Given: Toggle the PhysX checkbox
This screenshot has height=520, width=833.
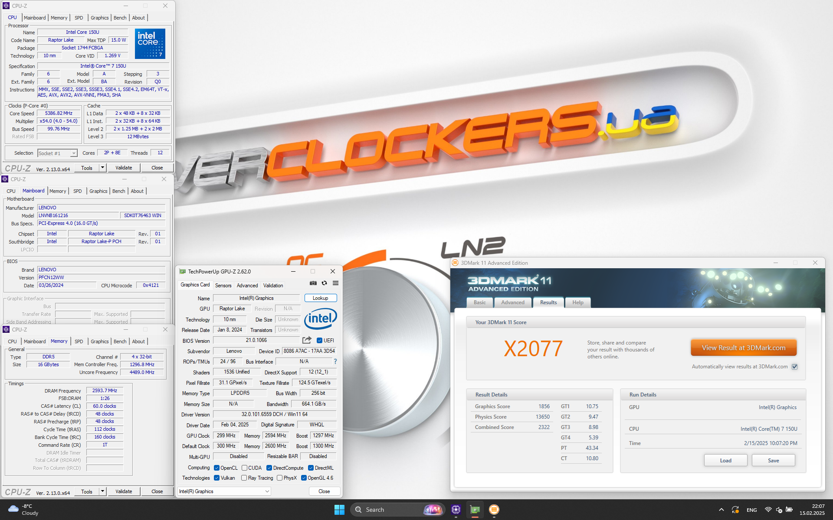Looking at the screenshot, I should pyautogui.click(x=279, y=478).
